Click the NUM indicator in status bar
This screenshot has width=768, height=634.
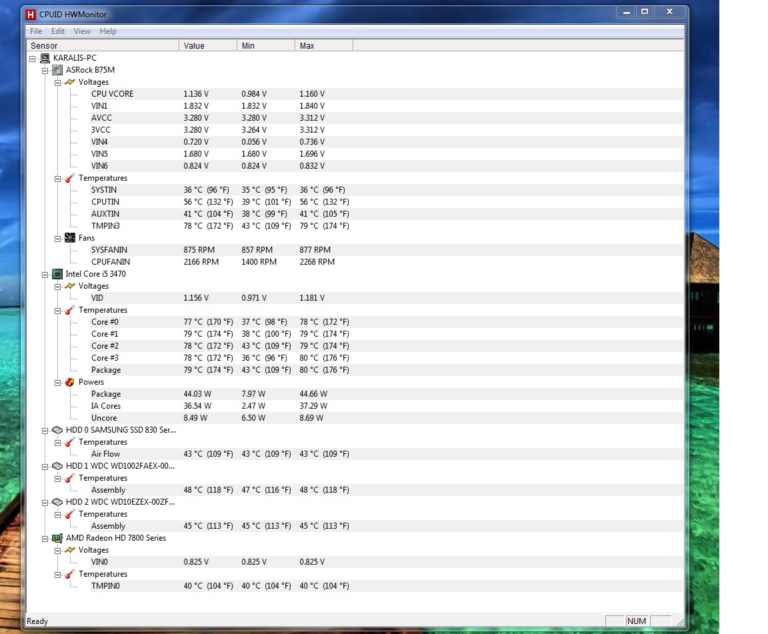point(636,621)
